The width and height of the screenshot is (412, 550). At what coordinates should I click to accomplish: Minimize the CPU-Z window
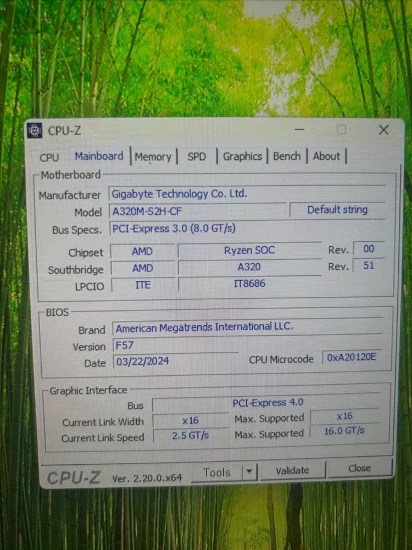[x=299, y=130]
